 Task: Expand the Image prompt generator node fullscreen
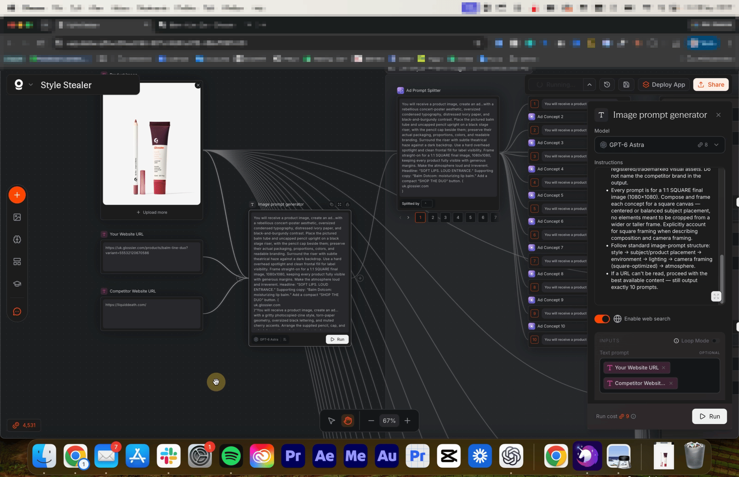pos(339,204)
